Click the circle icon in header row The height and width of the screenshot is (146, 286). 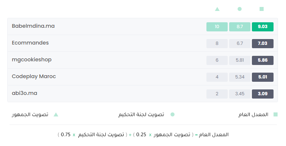point(240,9)
